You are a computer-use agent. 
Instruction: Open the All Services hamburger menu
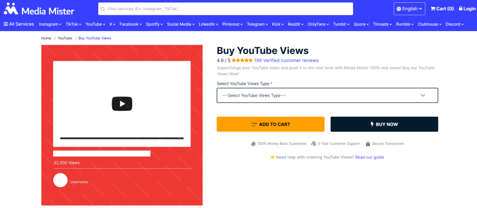[19, 24]
